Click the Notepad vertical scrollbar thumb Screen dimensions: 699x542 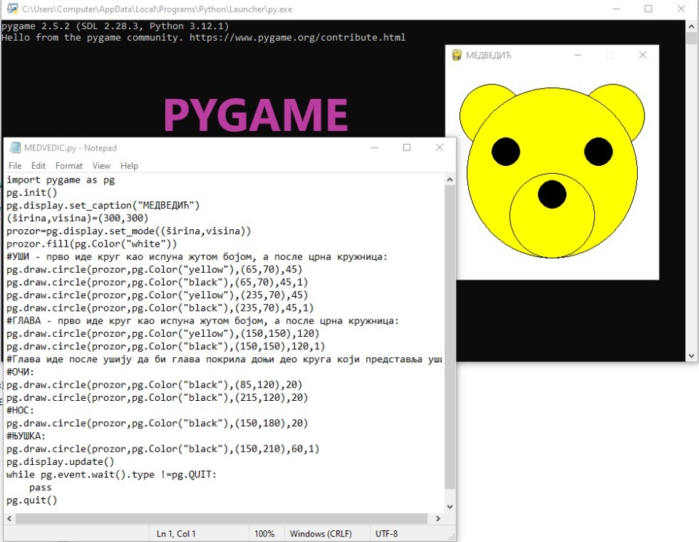pyautogui.click(x=450, y=337)
